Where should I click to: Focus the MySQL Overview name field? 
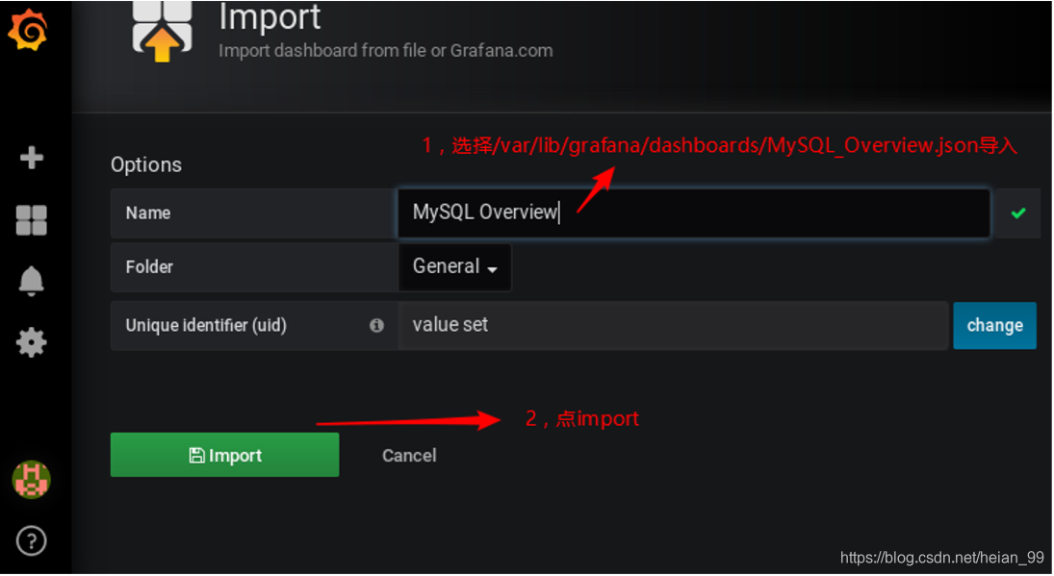click(694, 213)
